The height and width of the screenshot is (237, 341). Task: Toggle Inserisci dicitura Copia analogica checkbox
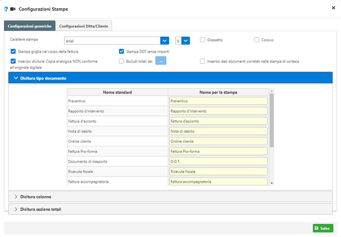pyautogui.click(x=13, y=61)
